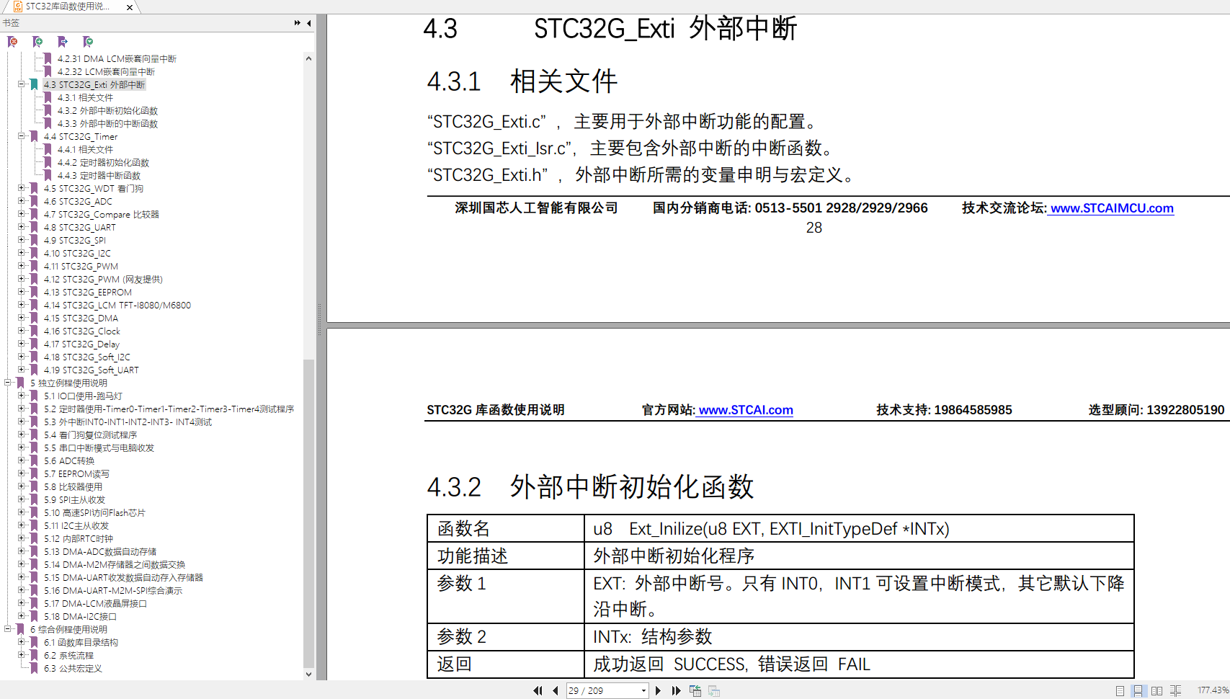
Task: Click the grayed next view icon
Action: pyautogui.click(x=714, y=690)
